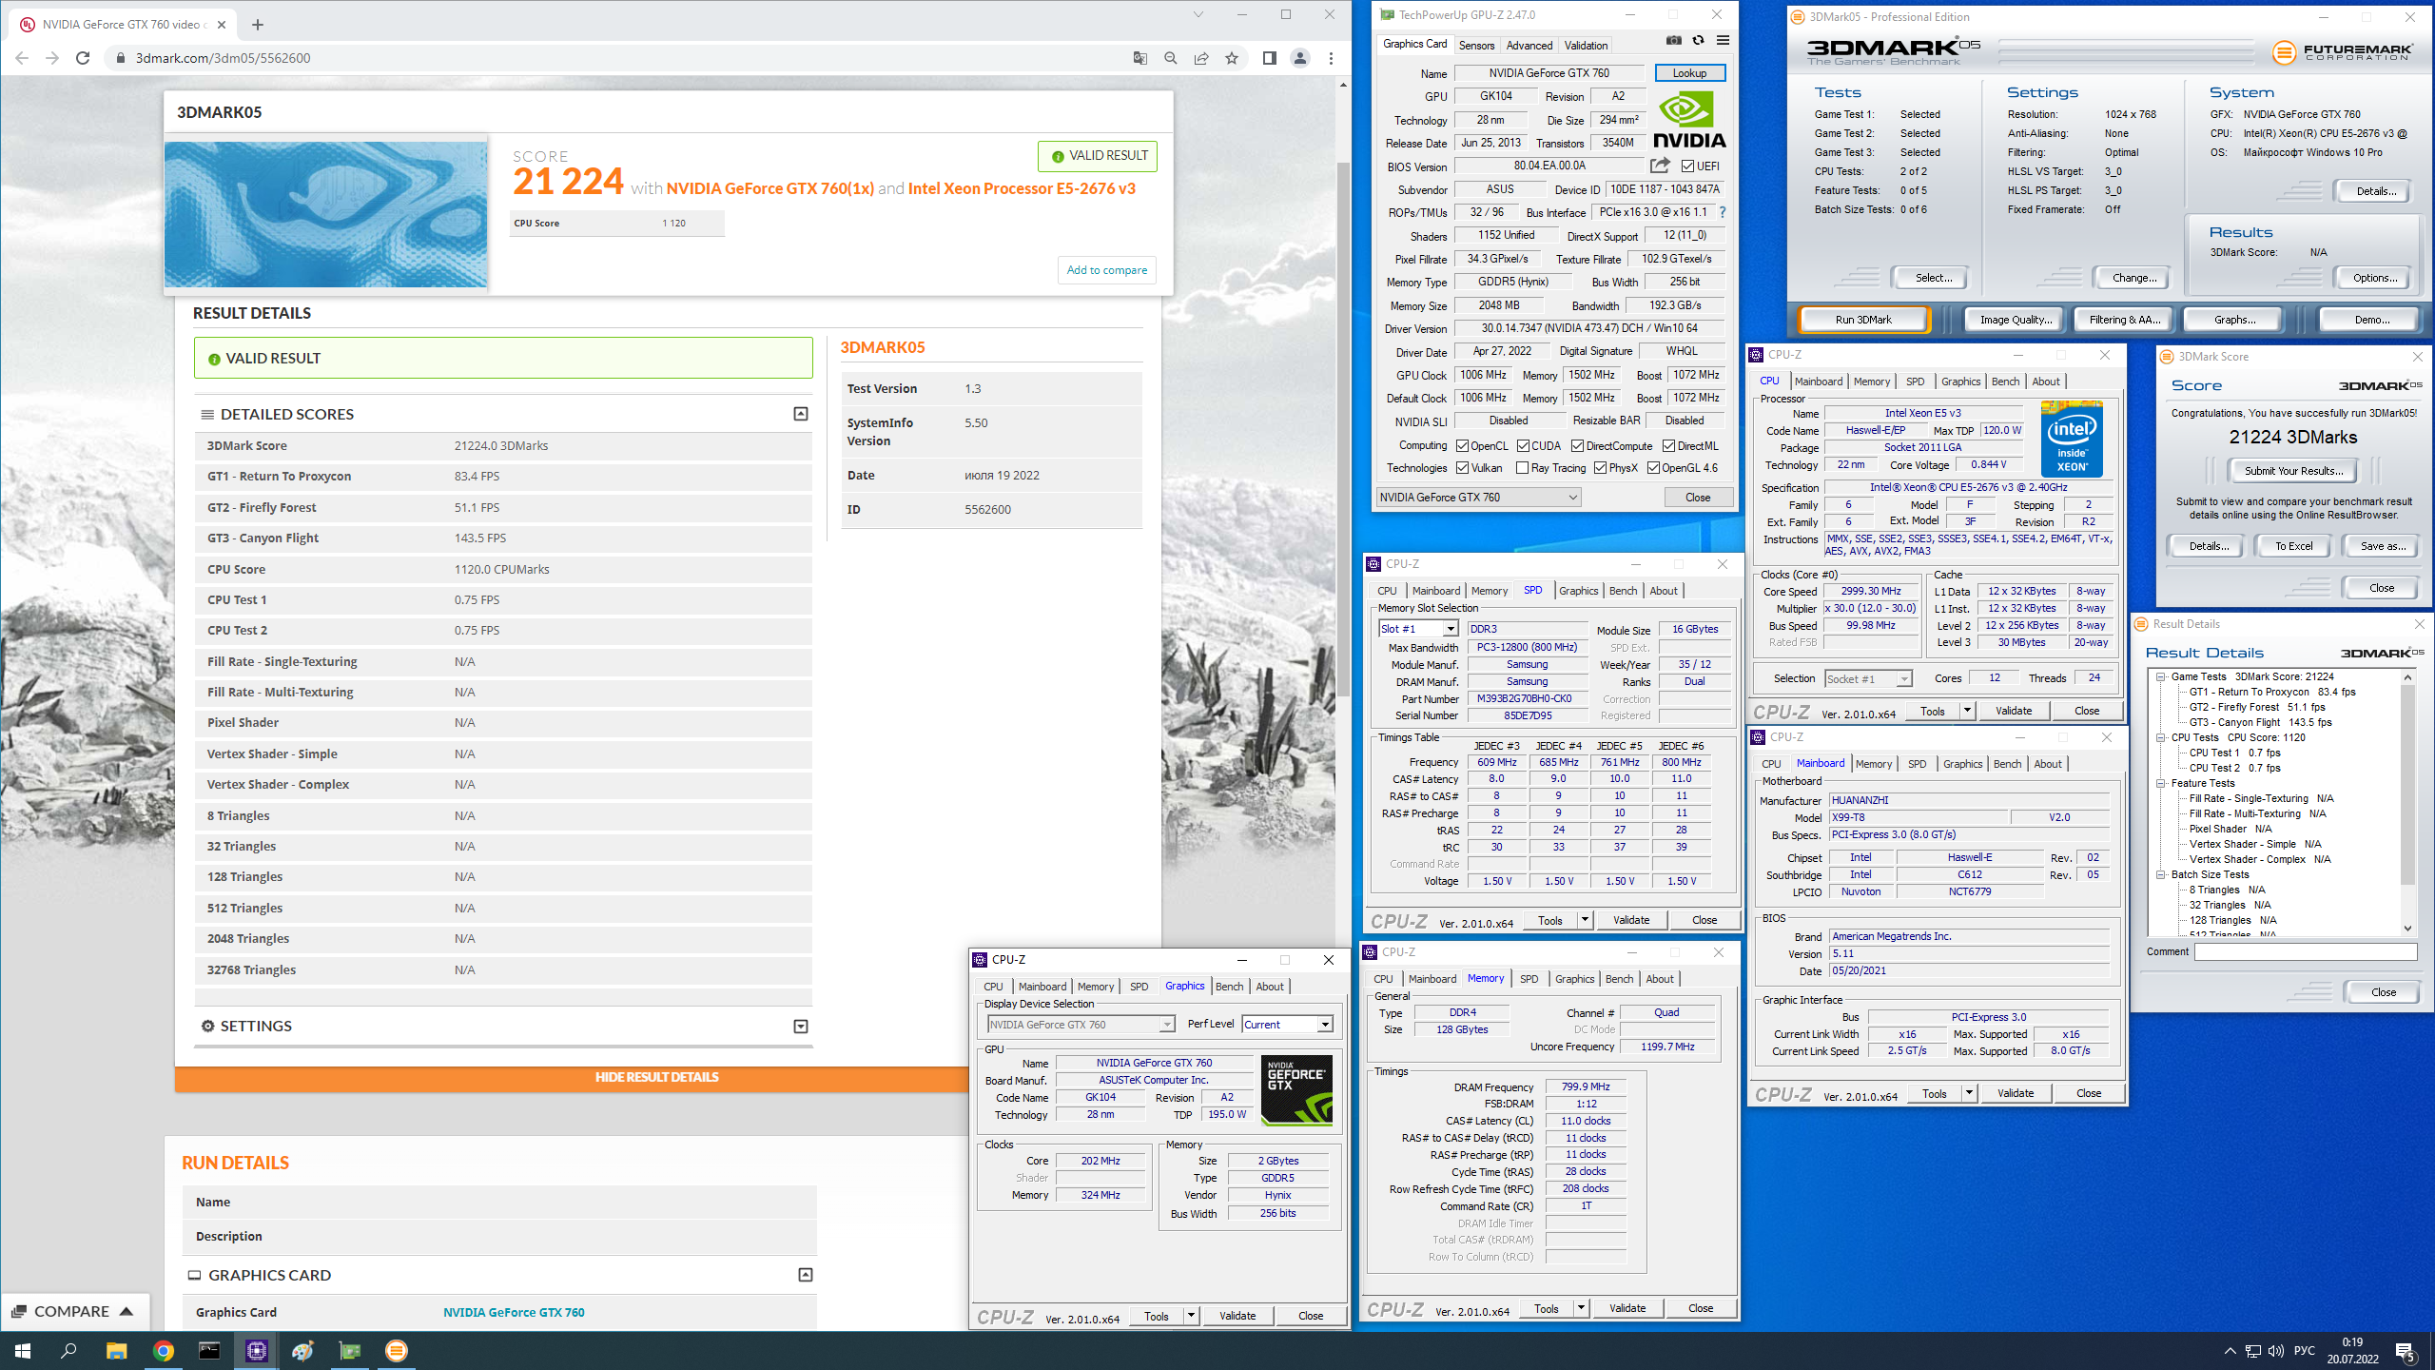The height and width of the screenshot is (1370, 2435).
Task: Open Socket #1 selection dropdown
Action: (x=1868, y=678)
